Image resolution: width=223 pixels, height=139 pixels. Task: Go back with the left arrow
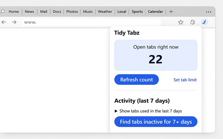click(4, 22)
